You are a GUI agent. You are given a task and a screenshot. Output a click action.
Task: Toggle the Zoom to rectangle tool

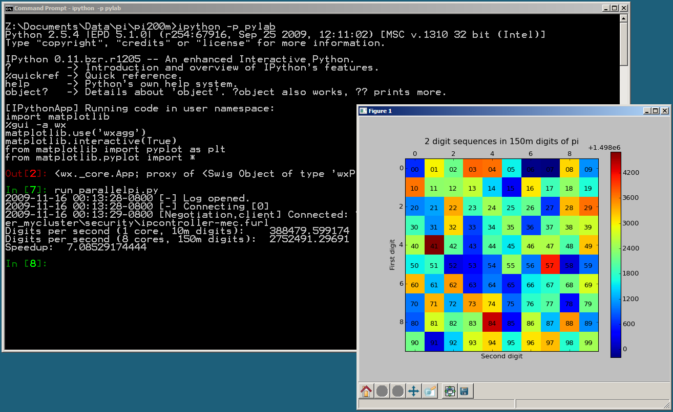(430, 392)
